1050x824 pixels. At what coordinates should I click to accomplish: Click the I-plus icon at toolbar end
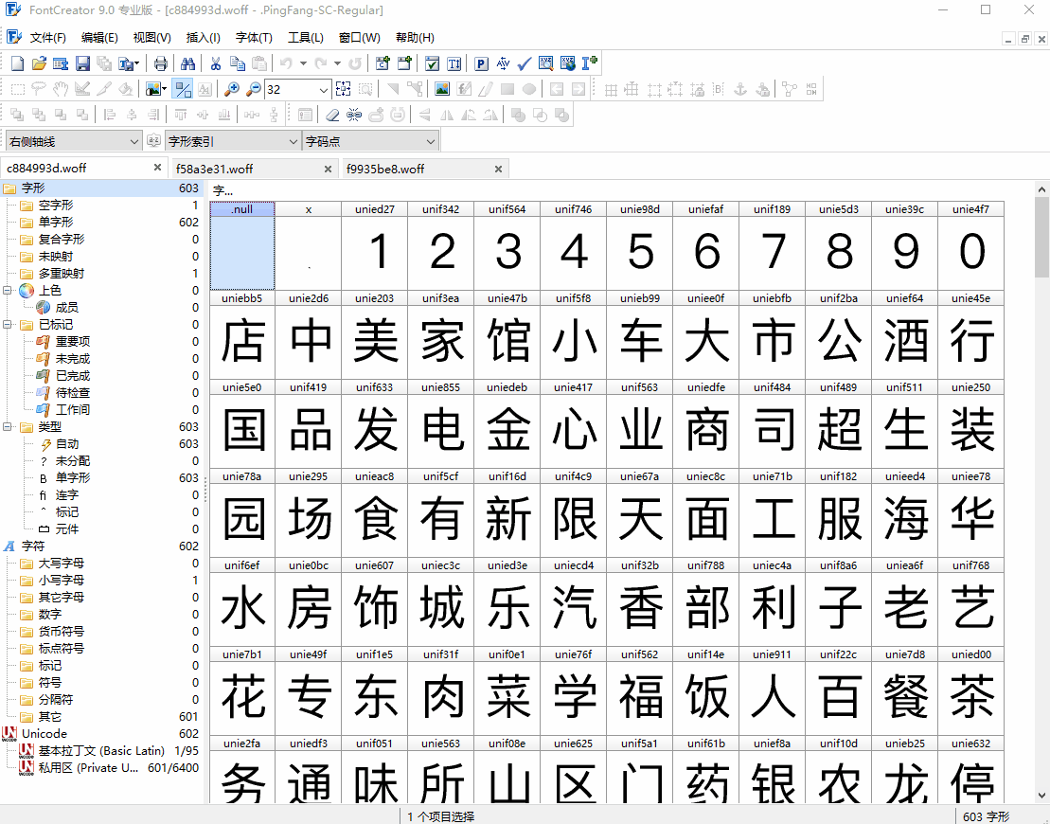589,63
